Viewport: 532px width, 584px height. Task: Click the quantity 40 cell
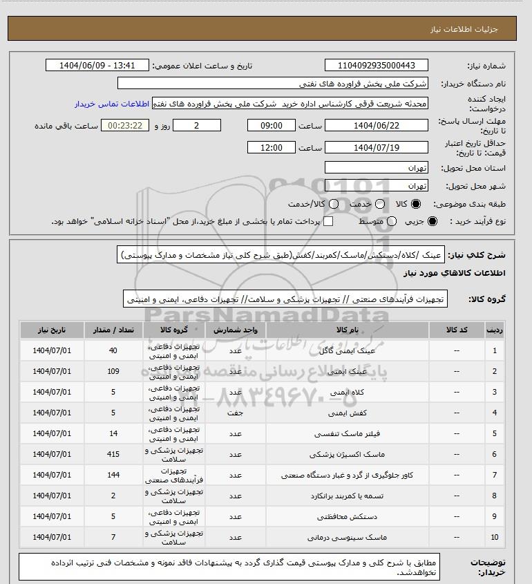pos(113,351)
